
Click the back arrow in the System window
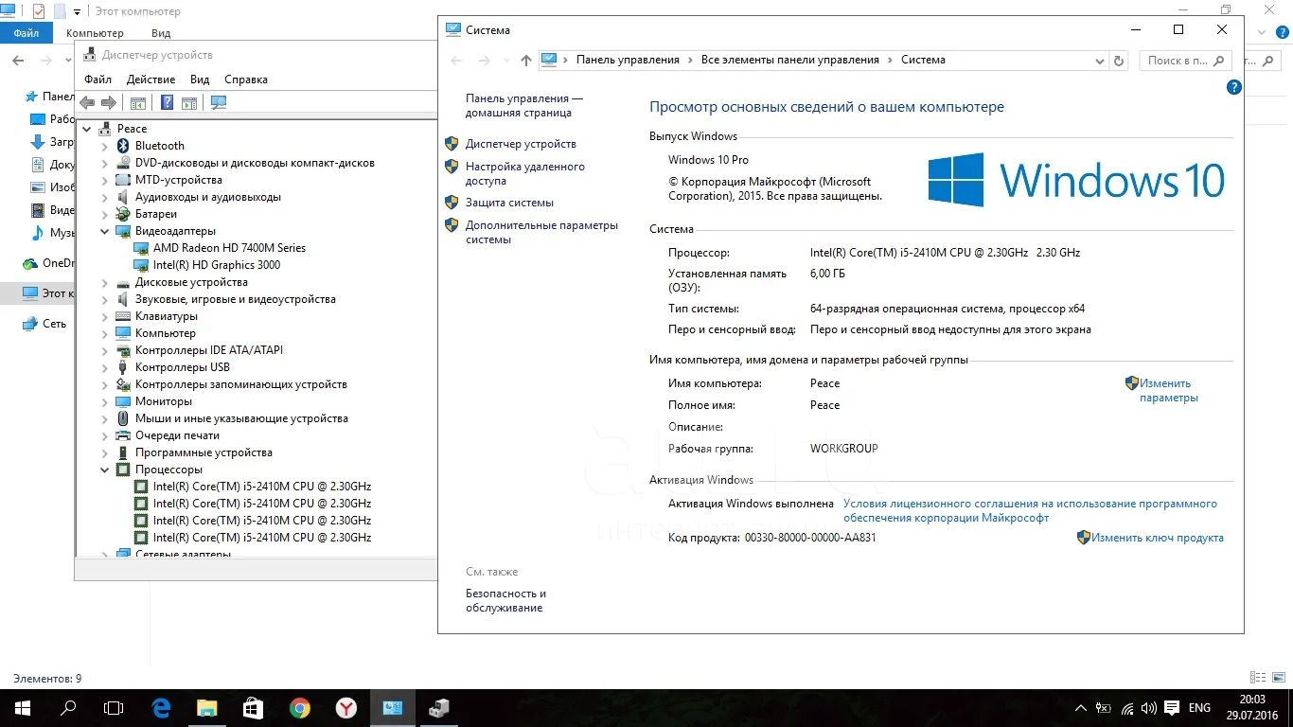[x=456, y=60]
